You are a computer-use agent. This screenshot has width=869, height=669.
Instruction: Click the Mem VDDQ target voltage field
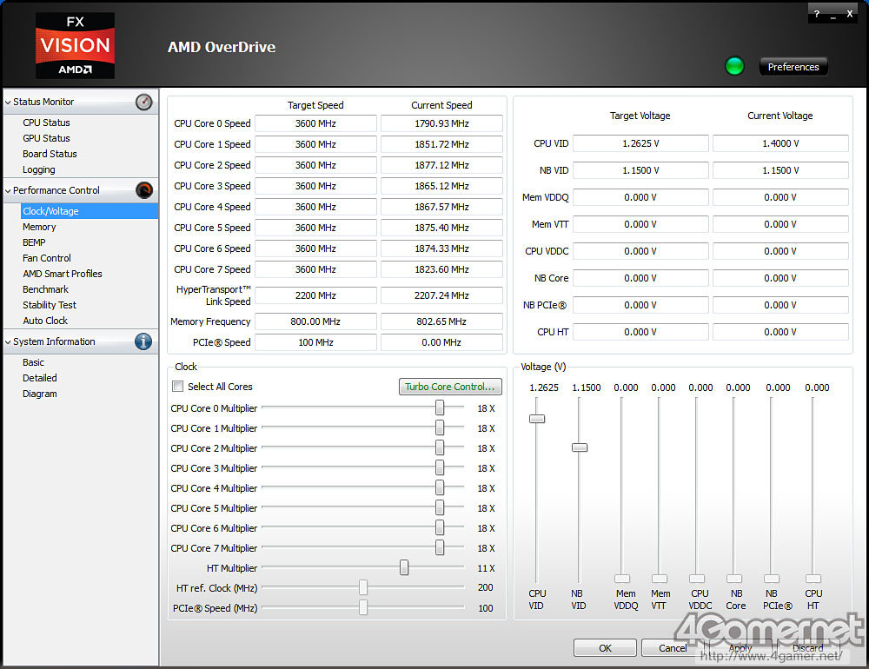pos(640,197)
